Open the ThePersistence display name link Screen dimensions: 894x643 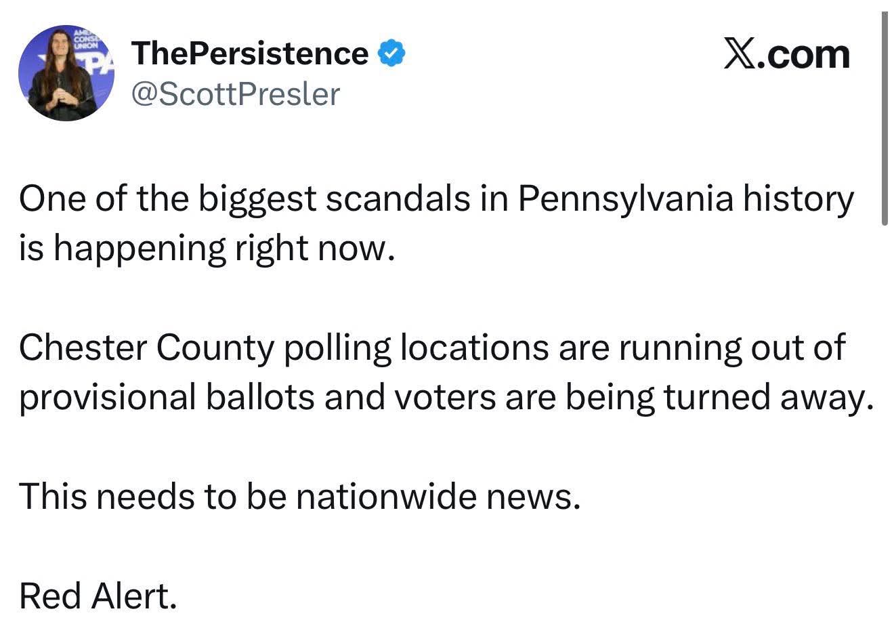250,54
